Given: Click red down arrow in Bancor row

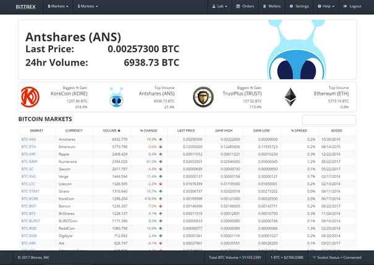Looking at the screenshot, I should tap(161, 206).
